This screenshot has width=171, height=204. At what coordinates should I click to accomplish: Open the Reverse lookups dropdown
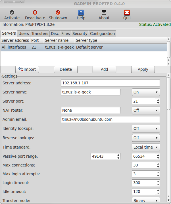(146, 138)
